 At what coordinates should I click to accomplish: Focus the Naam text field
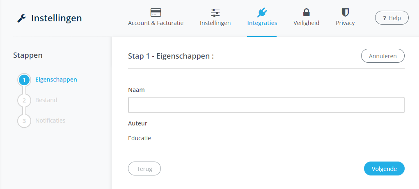coord(266,105)
